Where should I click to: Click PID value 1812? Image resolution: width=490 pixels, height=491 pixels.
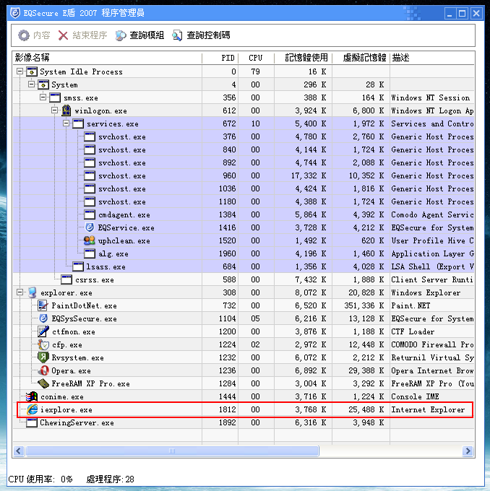point(227,409)
